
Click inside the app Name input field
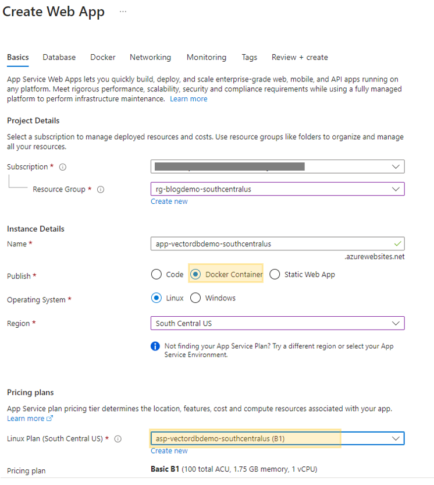click(x=262, y=243)
